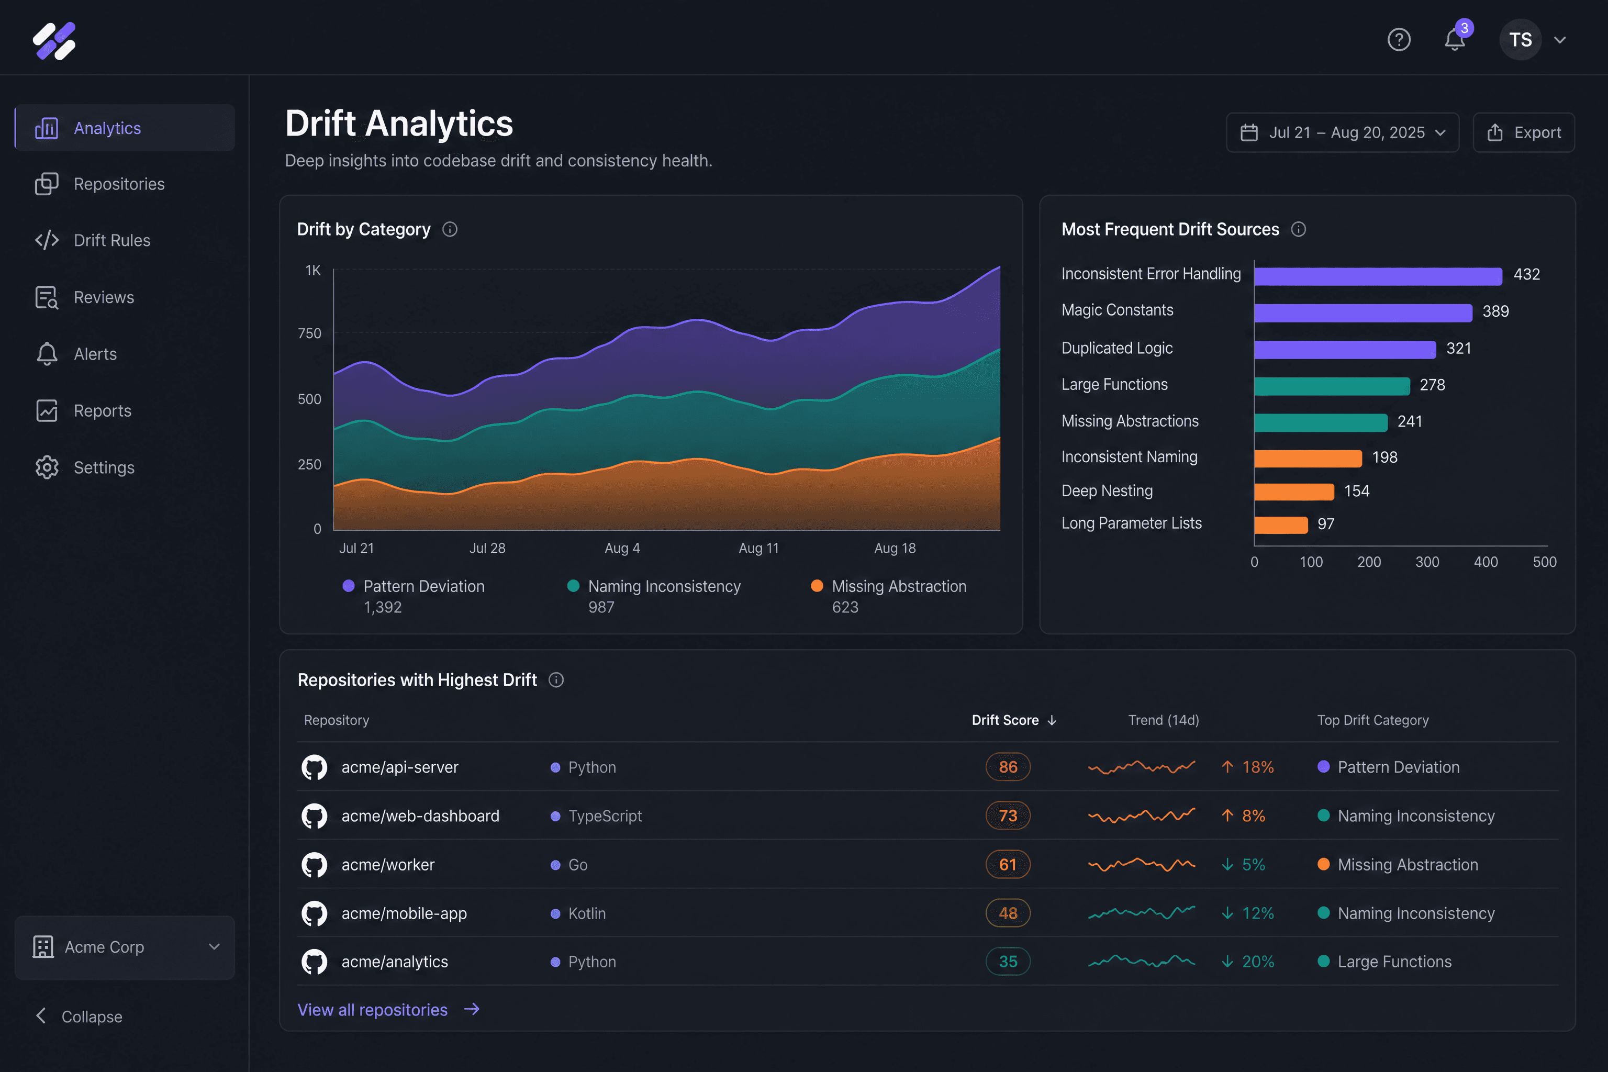1608x1072 pixels.
Task: Toggle Naming Inconsistency legend series
Action: (x=654, y=596)
